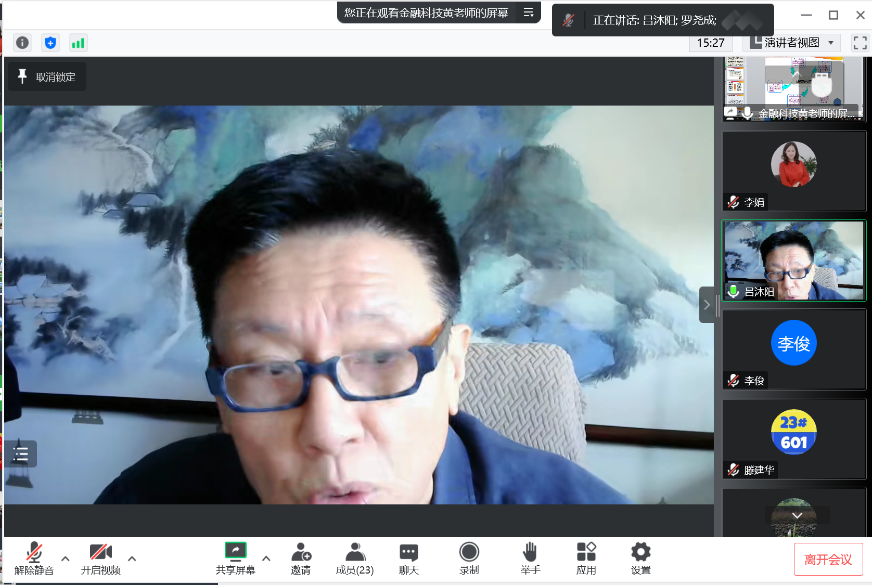The width and height of the screenshot is (872, 585).
Task: Start recording with 录制 button
Action: pos(469,558)
